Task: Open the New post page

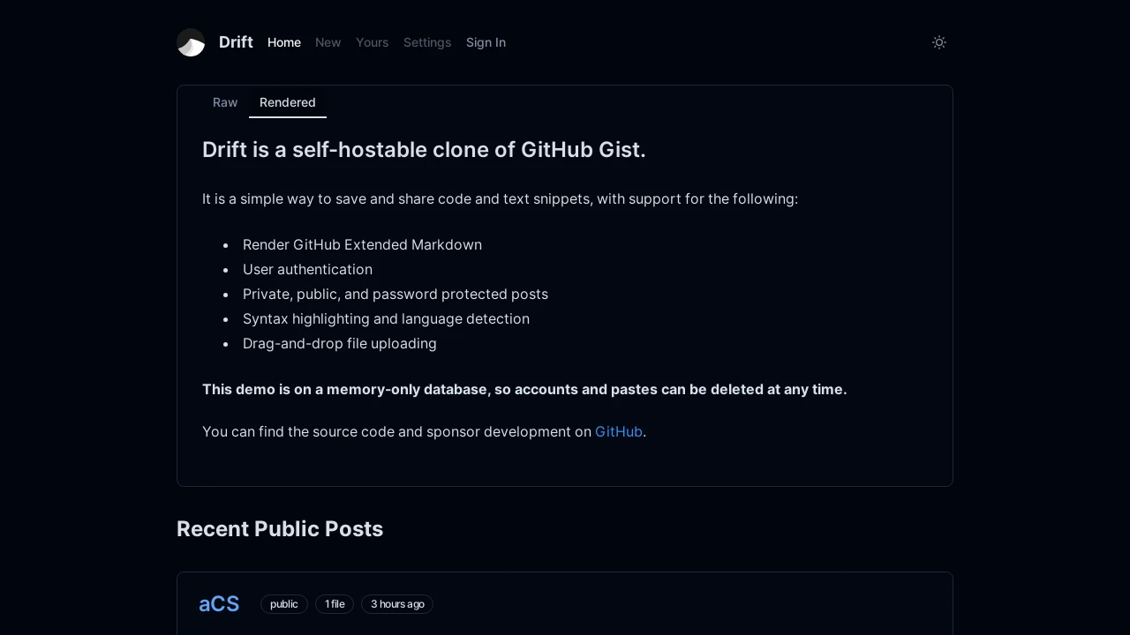Action: (x=328, y=42)
